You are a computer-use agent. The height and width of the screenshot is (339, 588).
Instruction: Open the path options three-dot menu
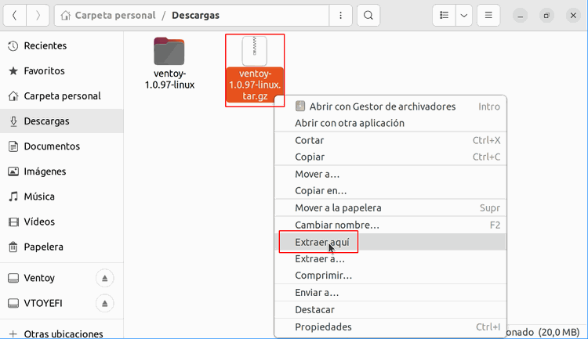coord(339,15)
